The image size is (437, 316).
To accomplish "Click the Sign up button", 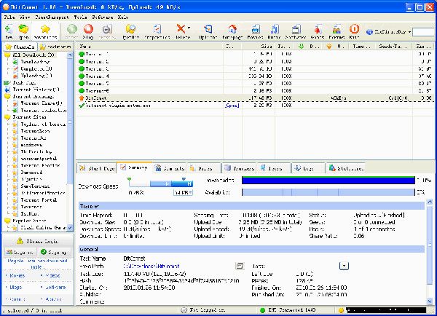I will [53, 252].
